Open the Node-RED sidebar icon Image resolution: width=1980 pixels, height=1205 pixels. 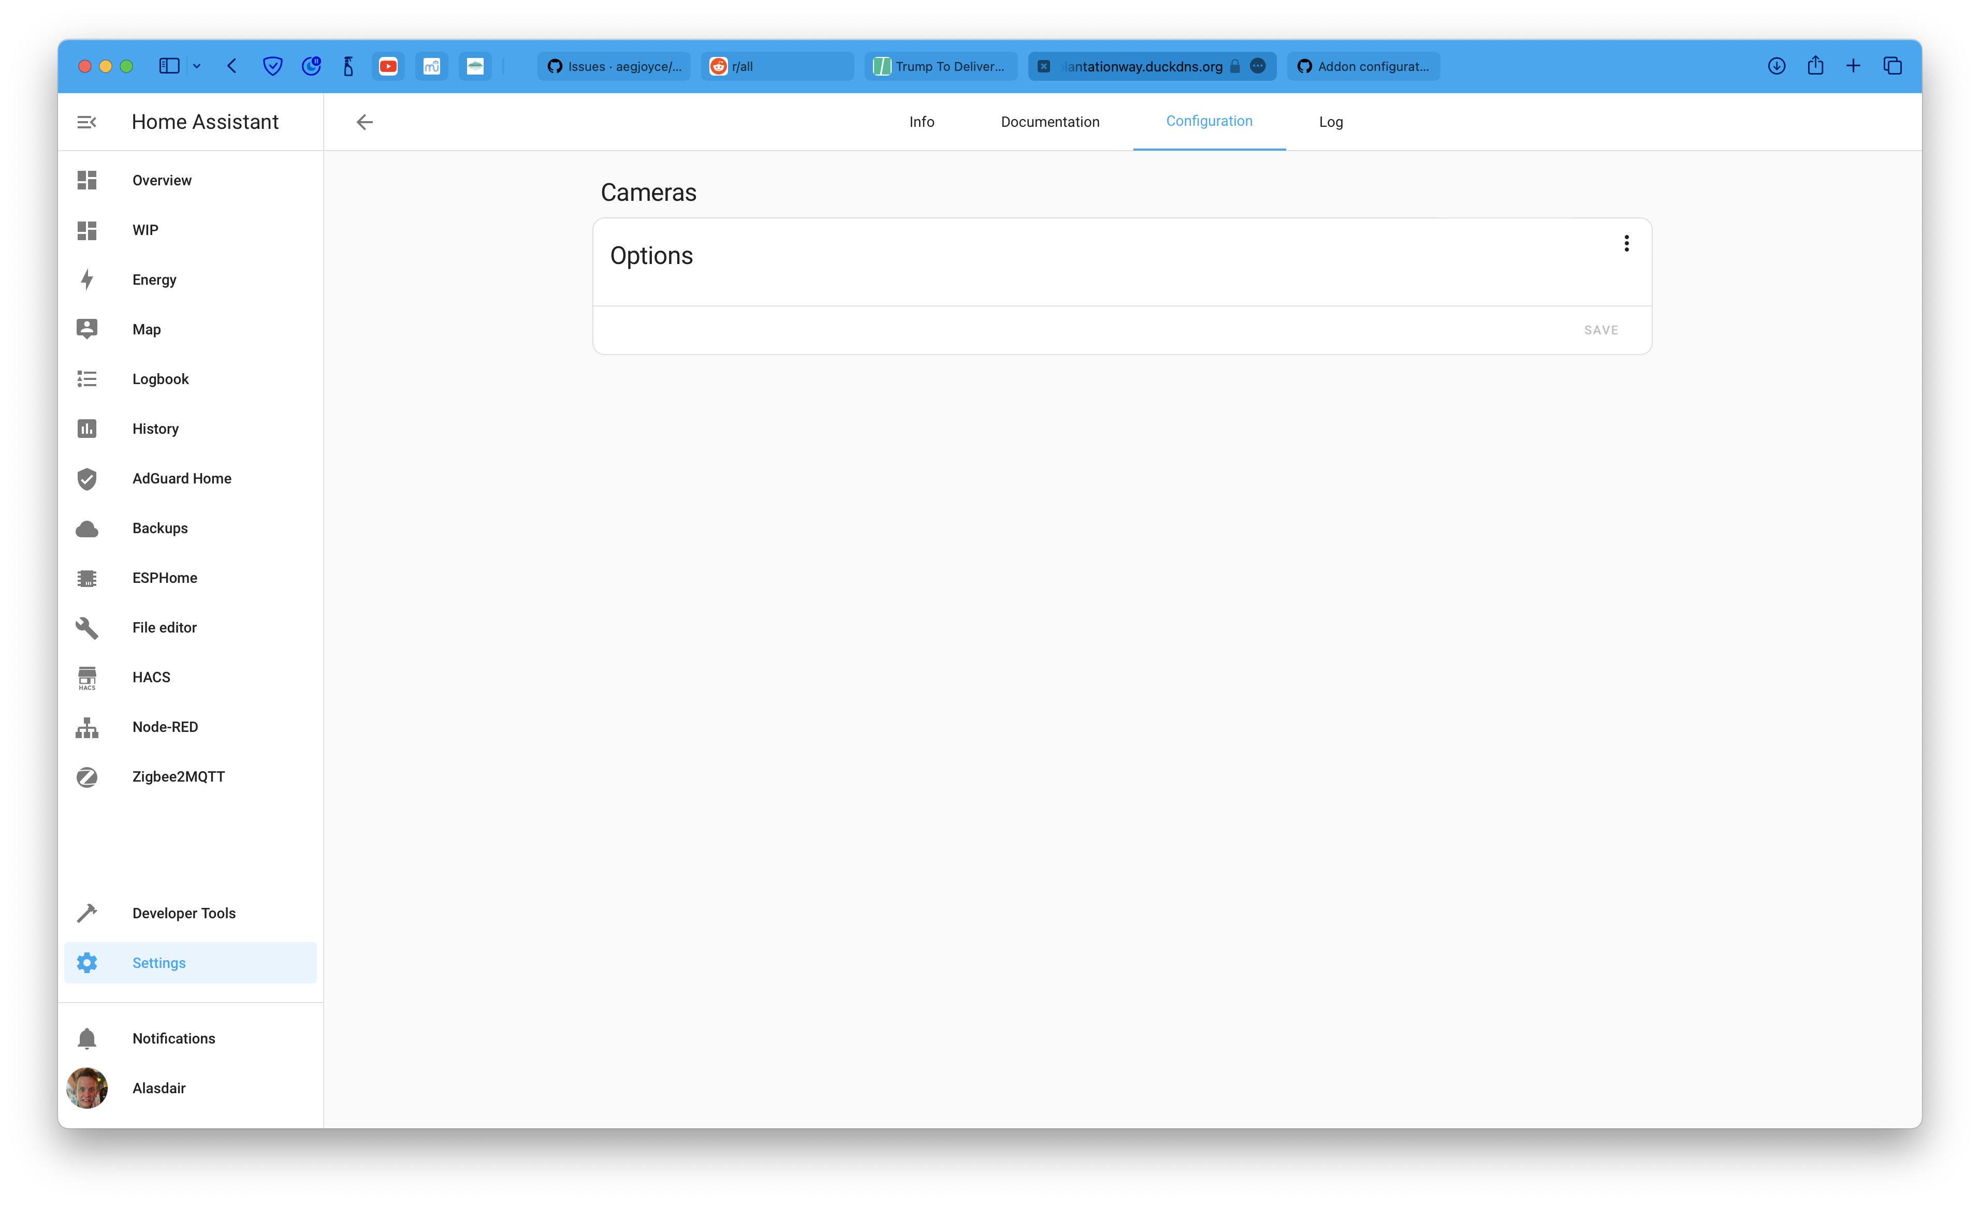(87, 727)
